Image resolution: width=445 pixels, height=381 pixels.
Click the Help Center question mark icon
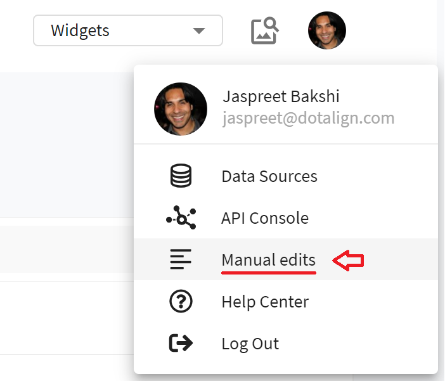[181, 301]
